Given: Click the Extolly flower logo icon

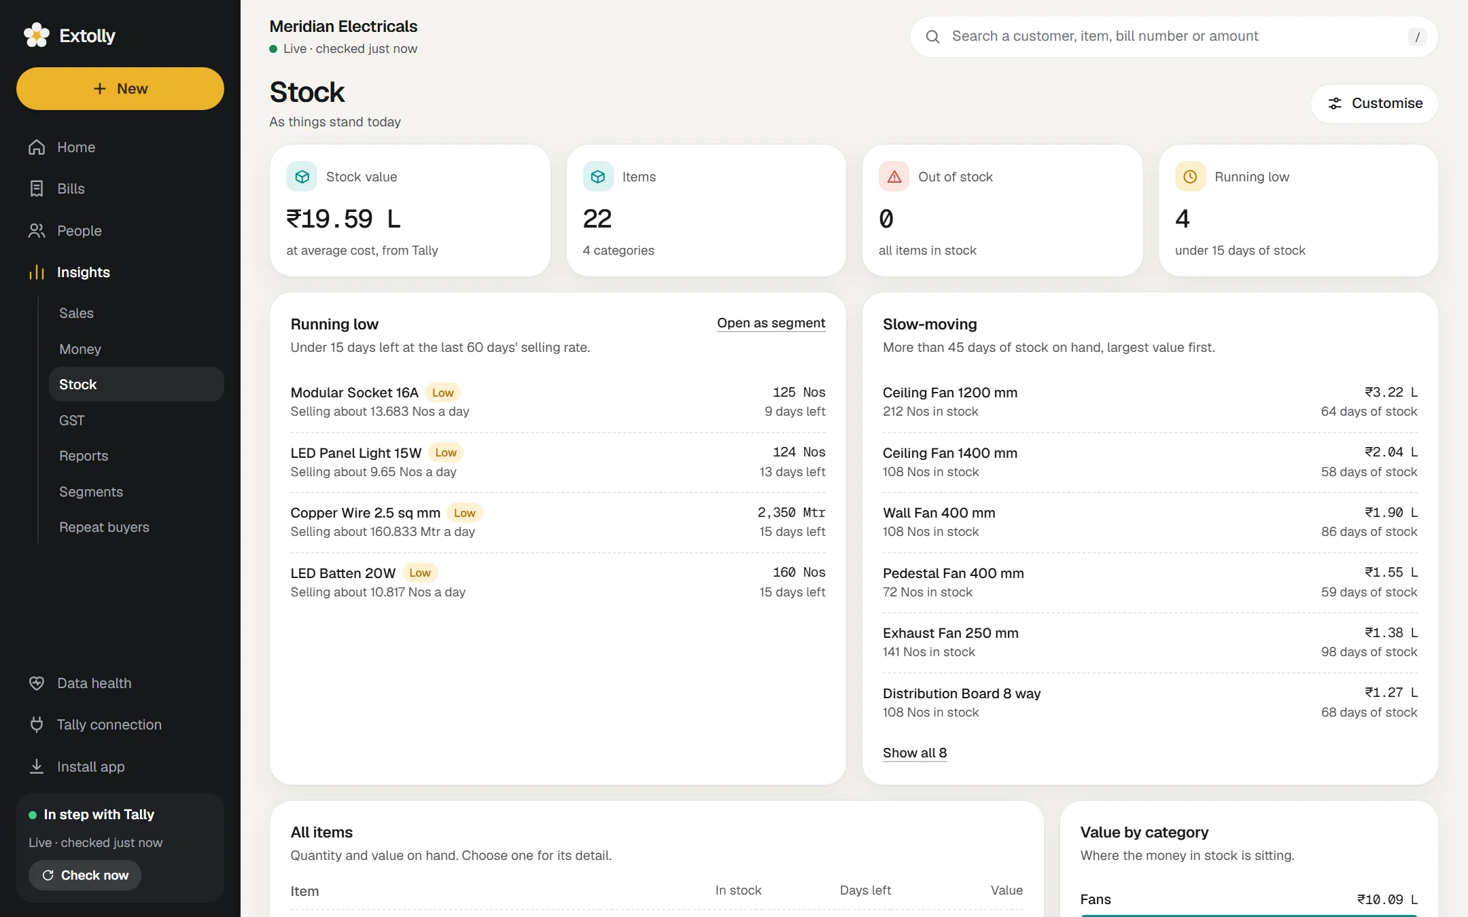Looking at the screenshot, I should click(37, 35).
